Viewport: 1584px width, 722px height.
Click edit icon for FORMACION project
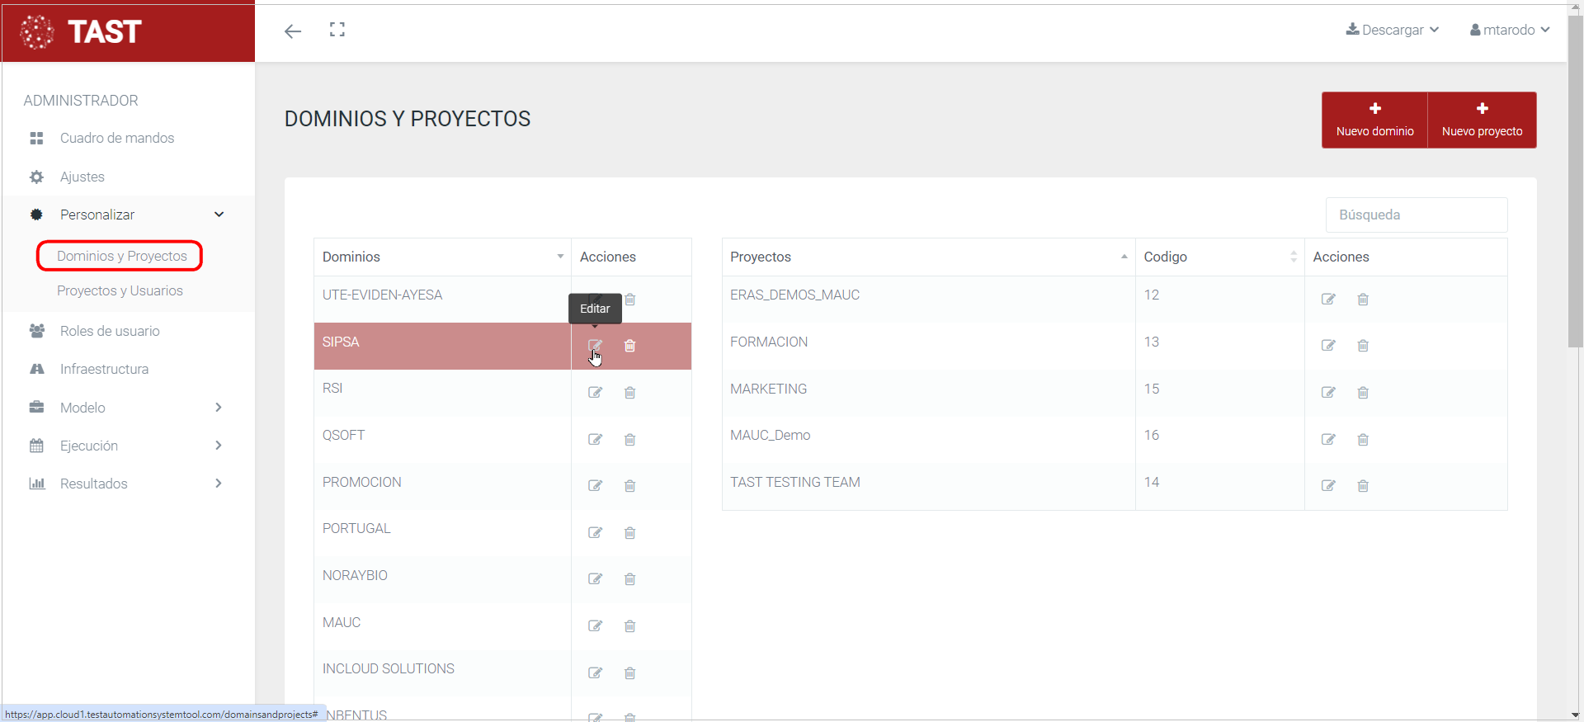pos(1328,346)
